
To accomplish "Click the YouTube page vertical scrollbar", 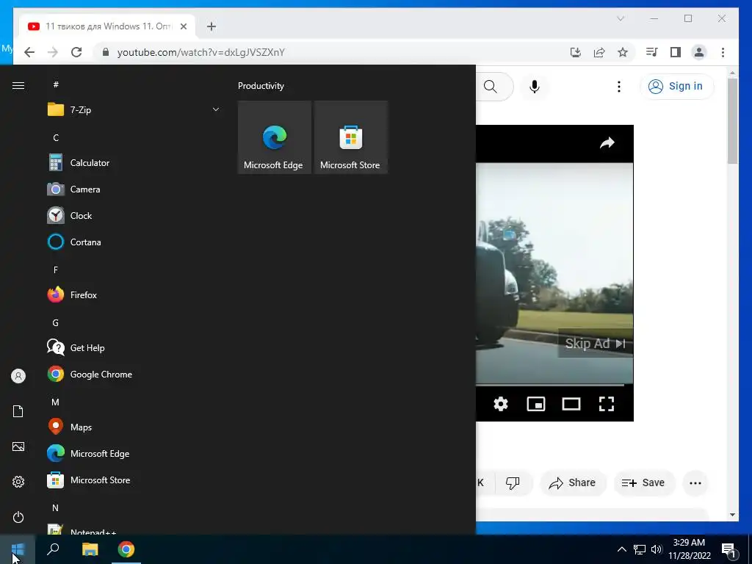I will [x=732, y=121].
